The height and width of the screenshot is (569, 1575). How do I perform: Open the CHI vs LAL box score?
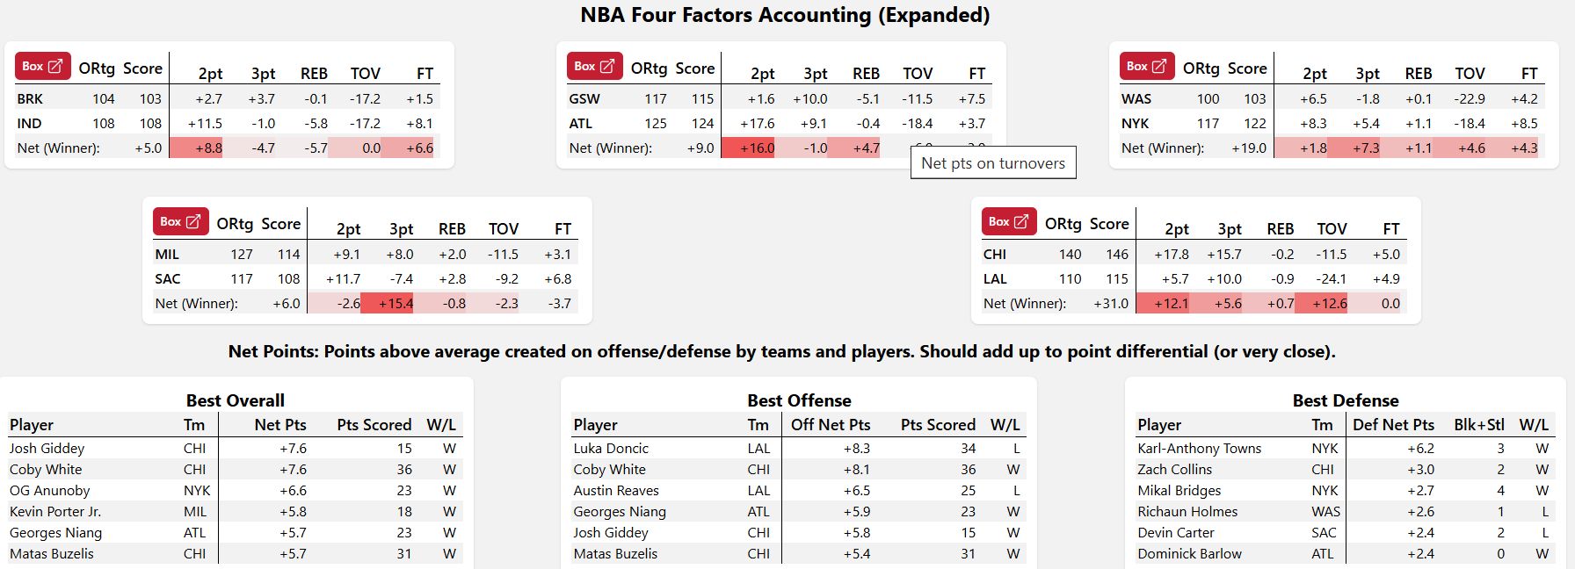[x=1009, y=222]
